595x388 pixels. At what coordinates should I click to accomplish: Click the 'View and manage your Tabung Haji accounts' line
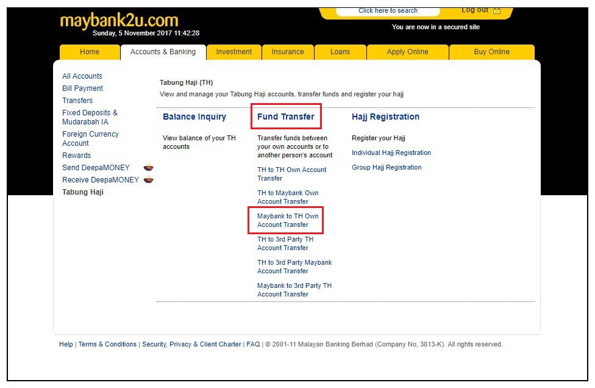point(282,94)
